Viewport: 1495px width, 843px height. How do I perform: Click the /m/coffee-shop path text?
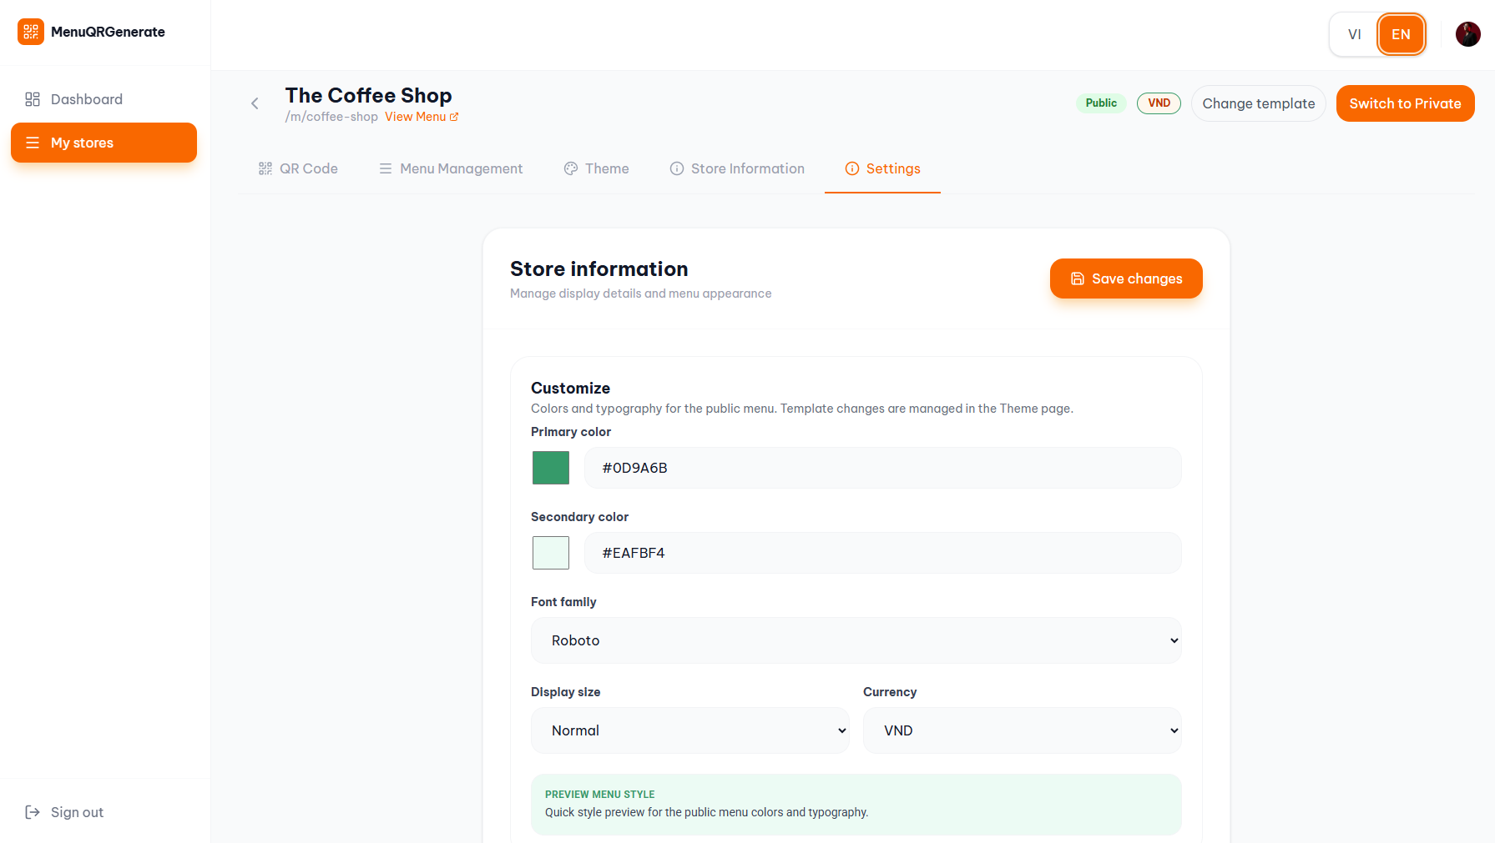pyautogui.click(x=331, y=117)
